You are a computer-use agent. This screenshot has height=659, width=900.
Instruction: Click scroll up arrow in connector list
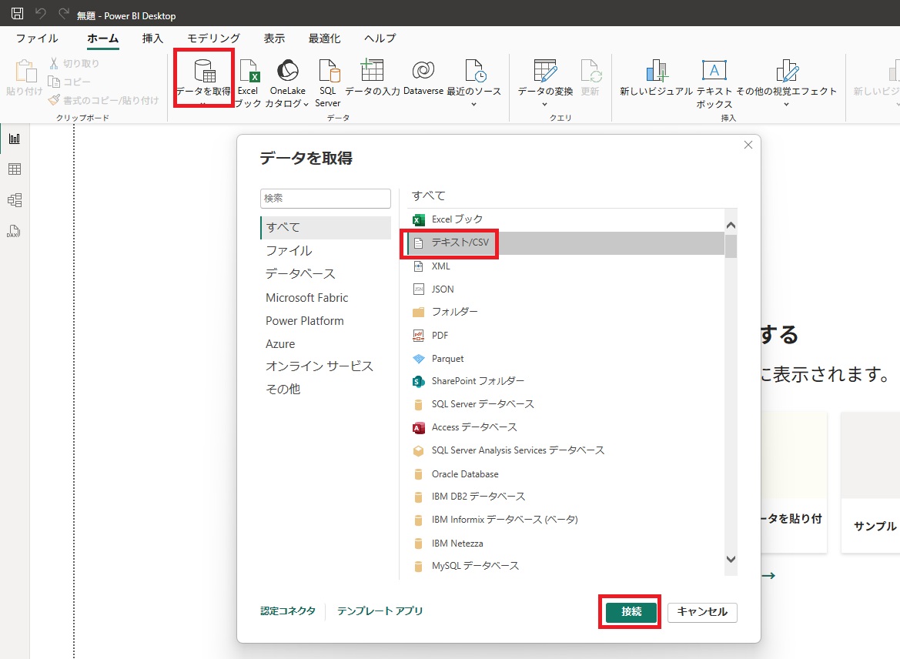click(x=731, y=226)
